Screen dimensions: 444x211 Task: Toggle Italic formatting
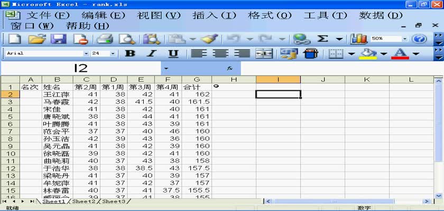[152, 53]
